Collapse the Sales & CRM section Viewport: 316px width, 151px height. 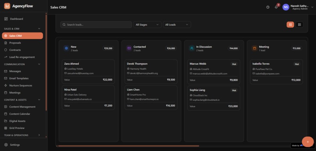point(39,29)
